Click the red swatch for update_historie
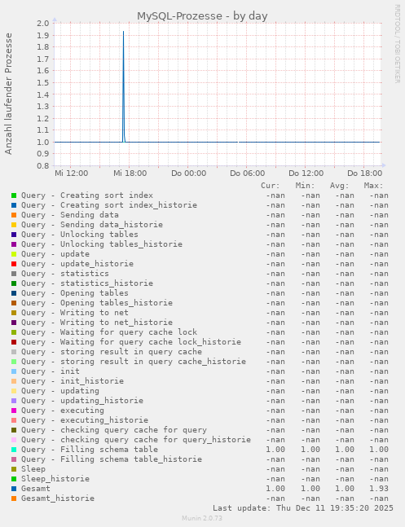This screenshot has width=405, height=527. (14, 264)
